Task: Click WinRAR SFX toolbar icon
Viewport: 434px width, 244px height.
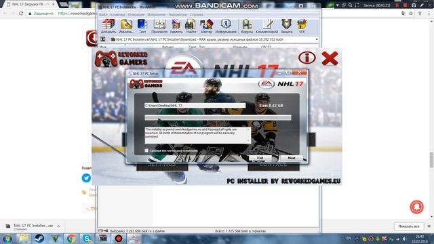Action: point(302,26)
